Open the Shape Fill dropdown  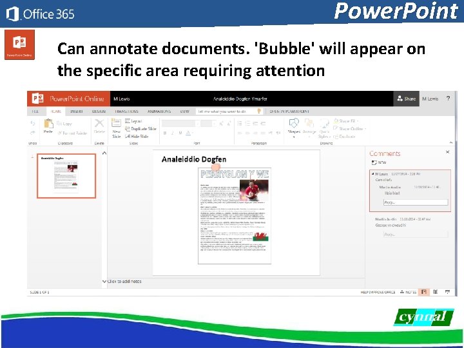(345, 121)
